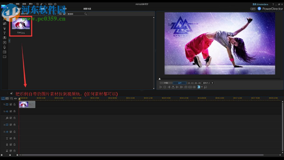Click the timeline zoom slider handle
The width and height of the screenshot is (284, 160).
coord(10,155)
